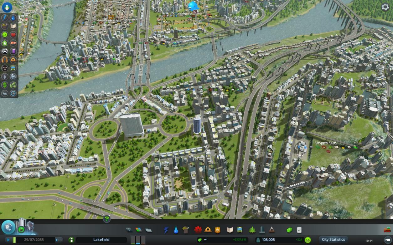Open the Police build menu
Image resolution: width=393 pixels, height=245 pixels.
click(x=218, y=230)
